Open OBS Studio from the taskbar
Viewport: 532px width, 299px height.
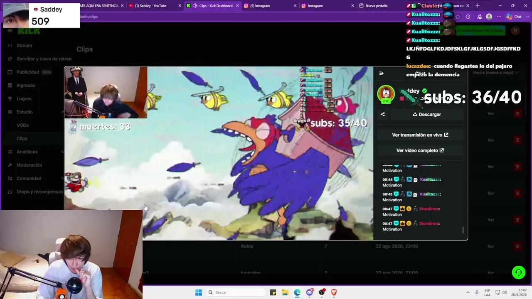pos(322,292)
